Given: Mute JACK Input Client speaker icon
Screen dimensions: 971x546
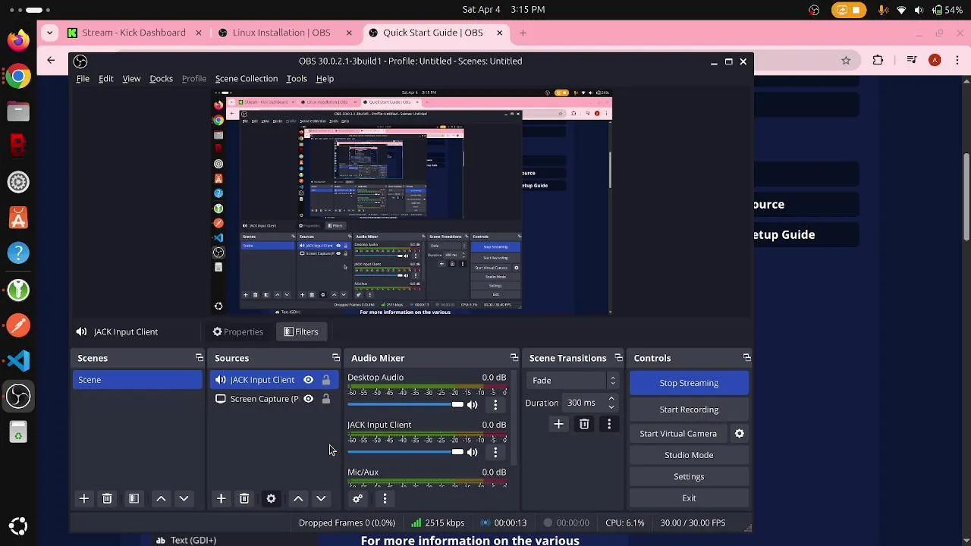Looking at the screenshot, I should [x=472, y=452].
